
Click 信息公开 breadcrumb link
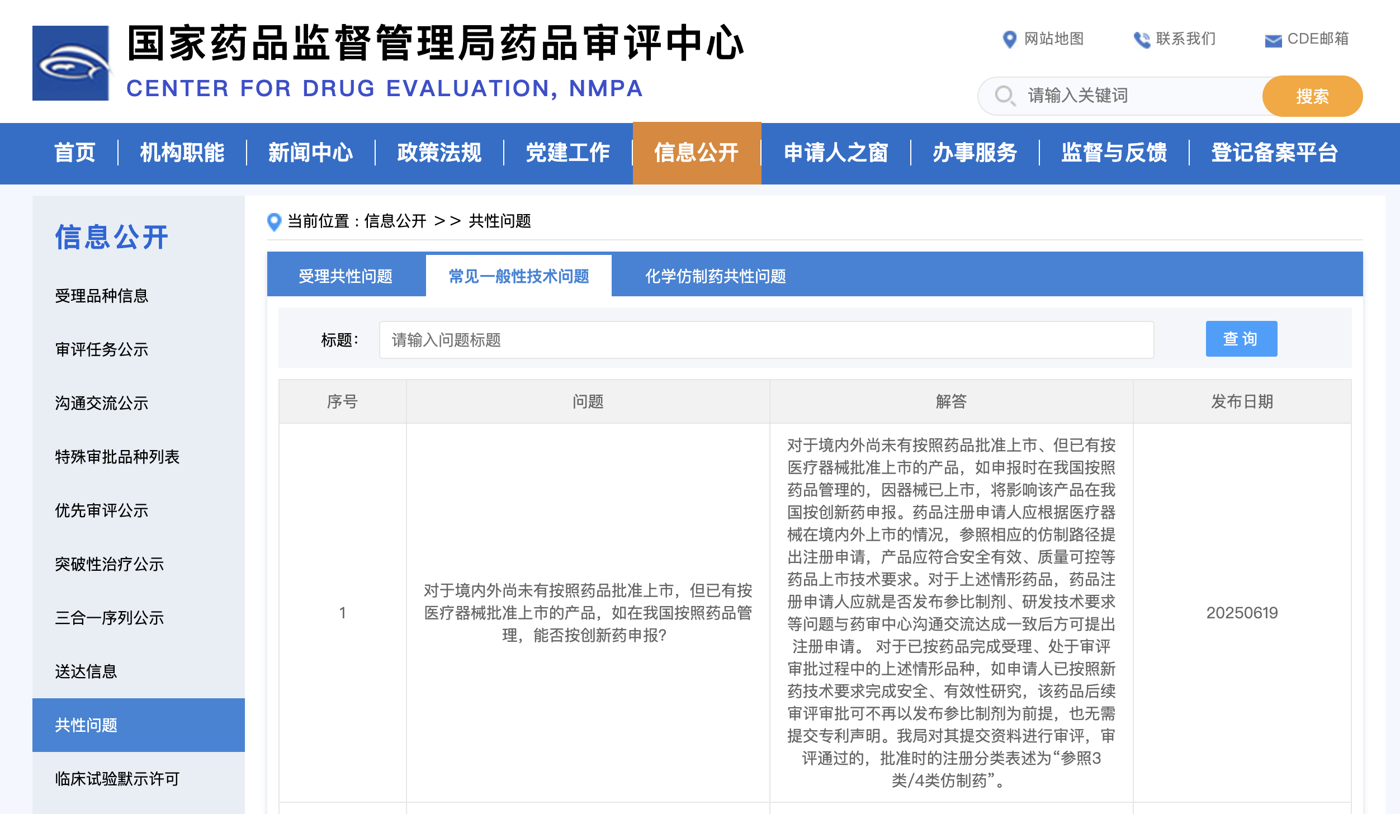[395, 221]
